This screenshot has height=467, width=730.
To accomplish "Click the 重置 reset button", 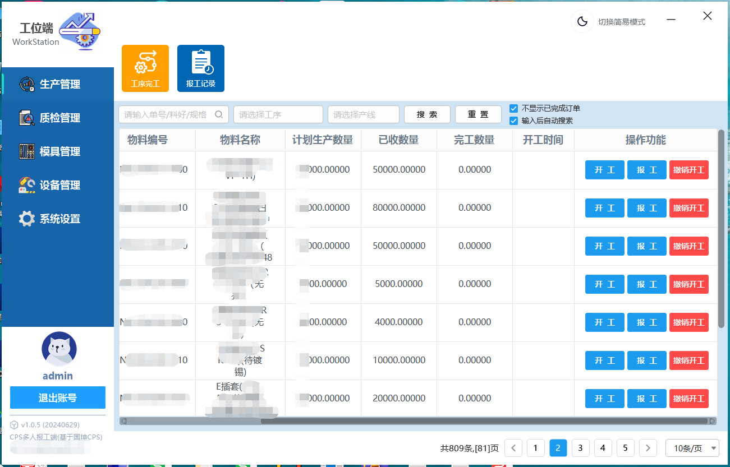I will (x=478, y=114).
